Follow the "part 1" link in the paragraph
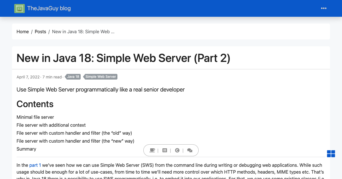 [35, 165]
